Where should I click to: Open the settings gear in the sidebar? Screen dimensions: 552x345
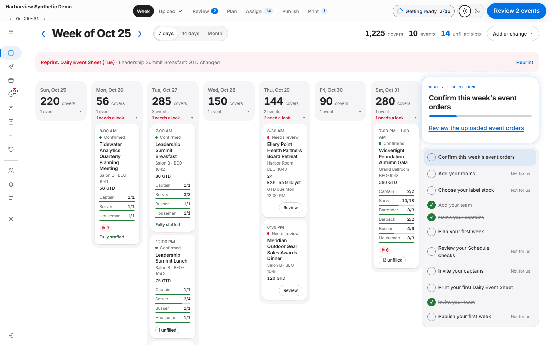[11, 219]
